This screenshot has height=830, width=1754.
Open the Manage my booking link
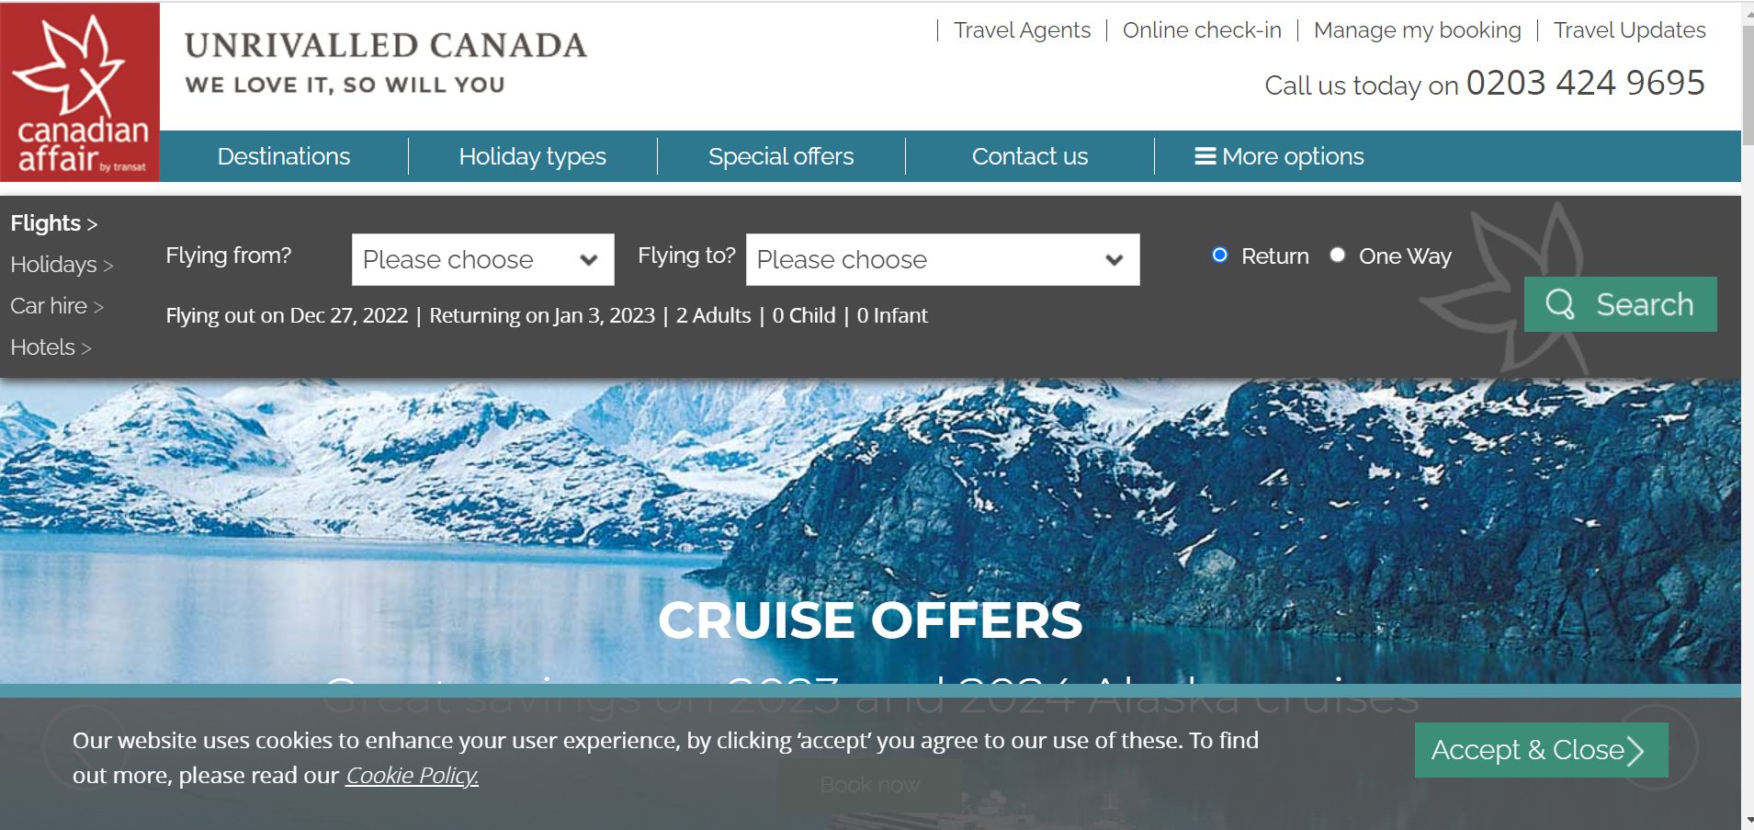(1417, 30)
